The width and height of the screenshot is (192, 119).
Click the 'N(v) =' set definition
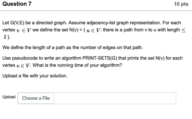76,30
